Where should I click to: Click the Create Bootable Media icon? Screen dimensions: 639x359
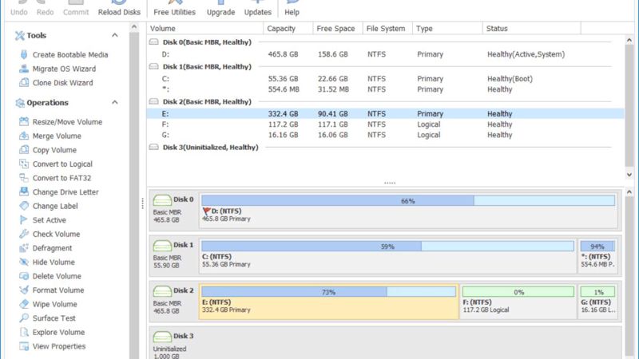click(24, 54)
